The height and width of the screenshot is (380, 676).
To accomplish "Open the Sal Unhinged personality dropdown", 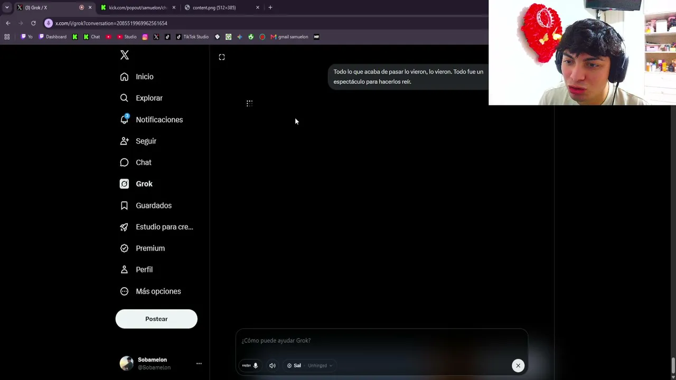I will [x=309, y=365].
